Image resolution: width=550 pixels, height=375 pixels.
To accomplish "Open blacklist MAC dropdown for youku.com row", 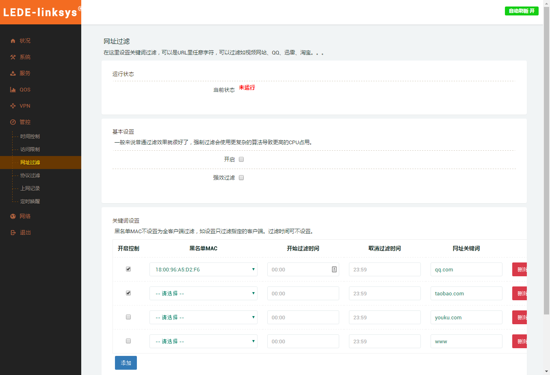I will tap(203, 317).
